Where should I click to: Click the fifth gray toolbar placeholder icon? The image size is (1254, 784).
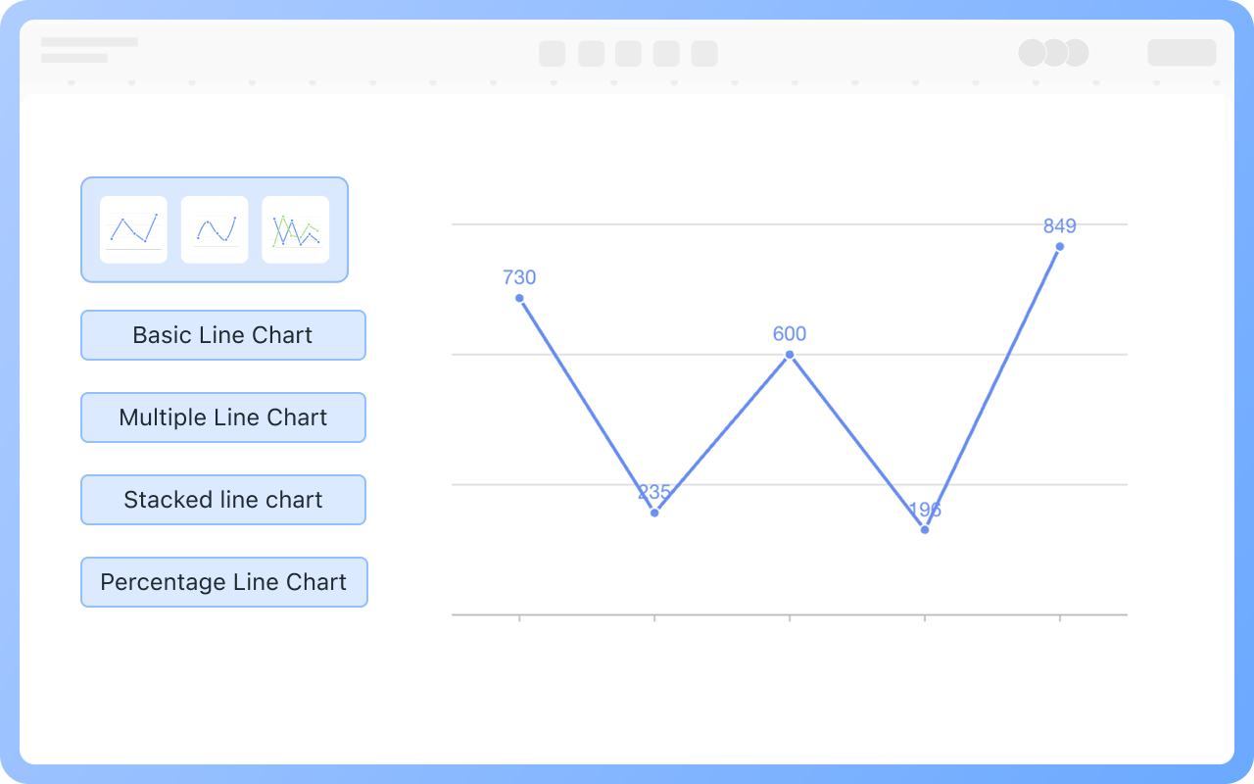[704, 53]
